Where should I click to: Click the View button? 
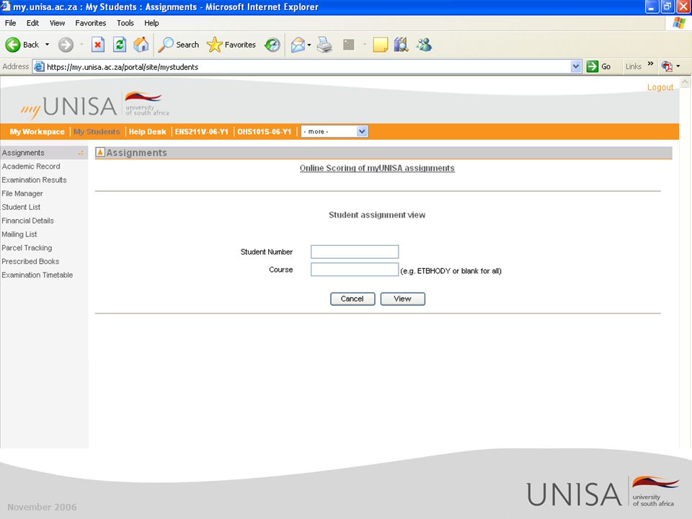point(402,298)
